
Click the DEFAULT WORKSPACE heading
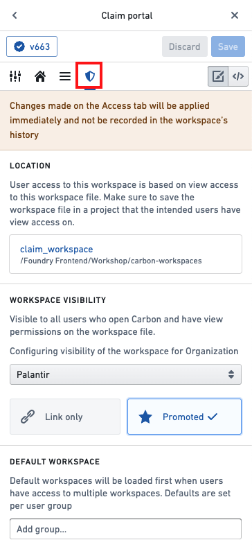(x=55, y=462)
